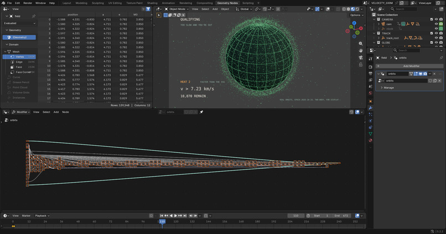This screenshot has width=446, height=234.
Task: Collapse the TRACK collection
Action: [374, 34]
